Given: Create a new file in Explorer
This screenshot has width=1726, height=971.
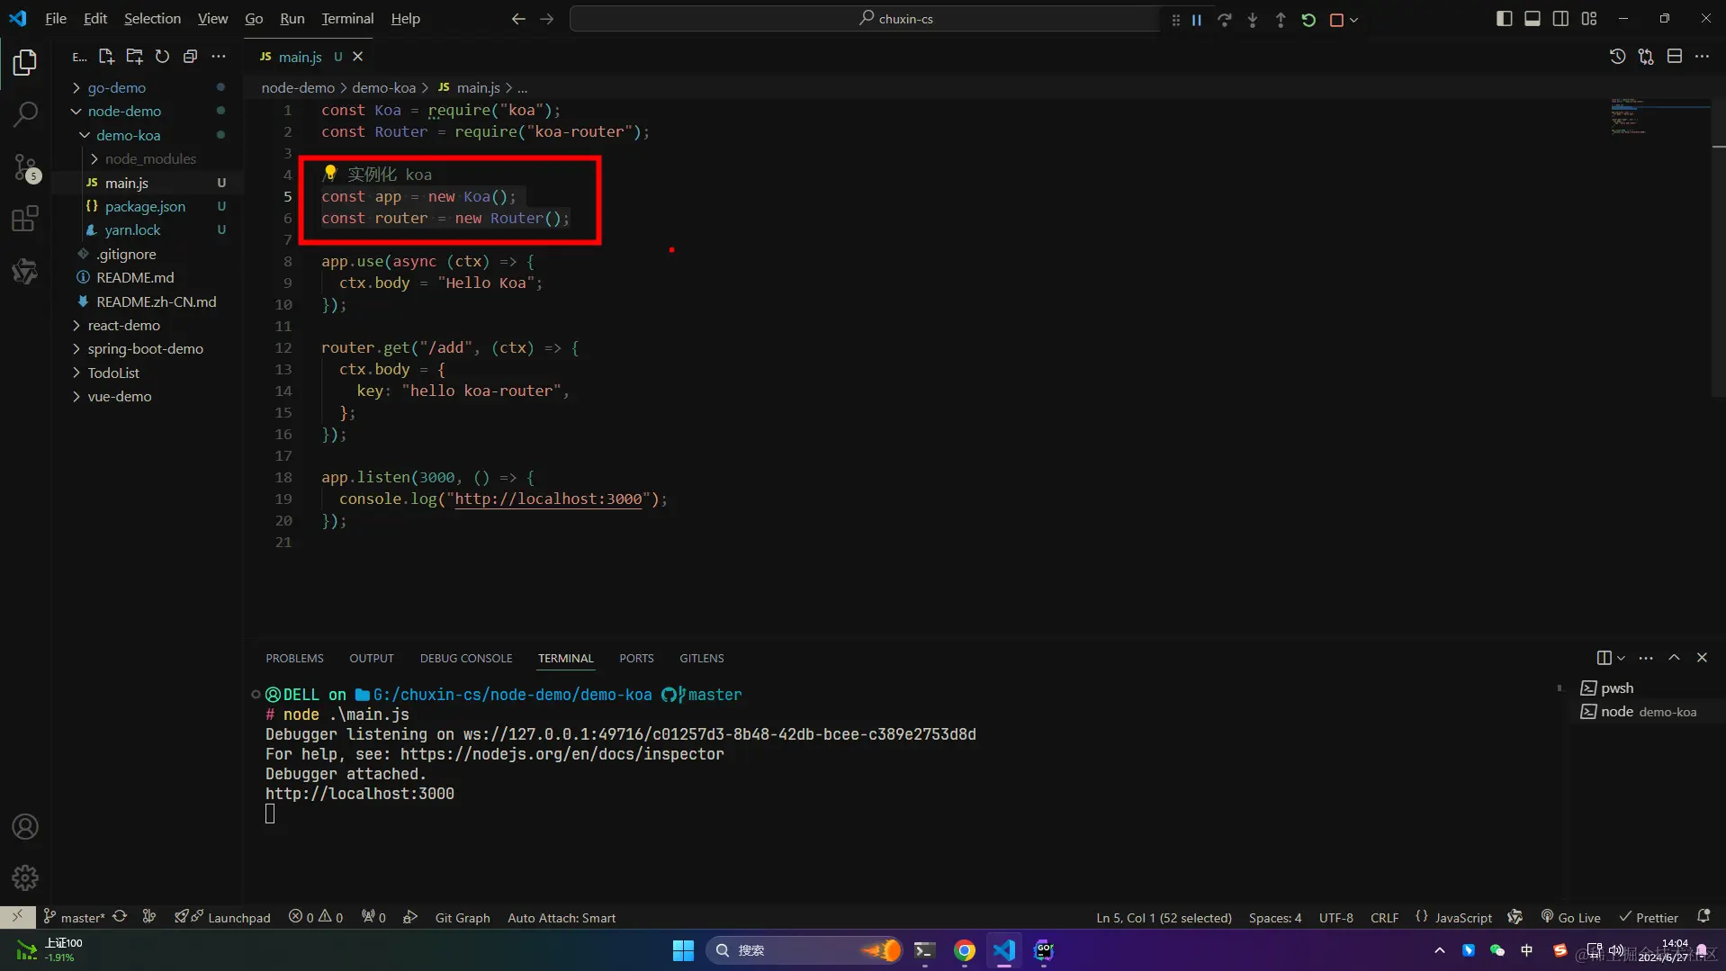Looking at the screenshot, I should pyautogui.click(x=106, y=57).
